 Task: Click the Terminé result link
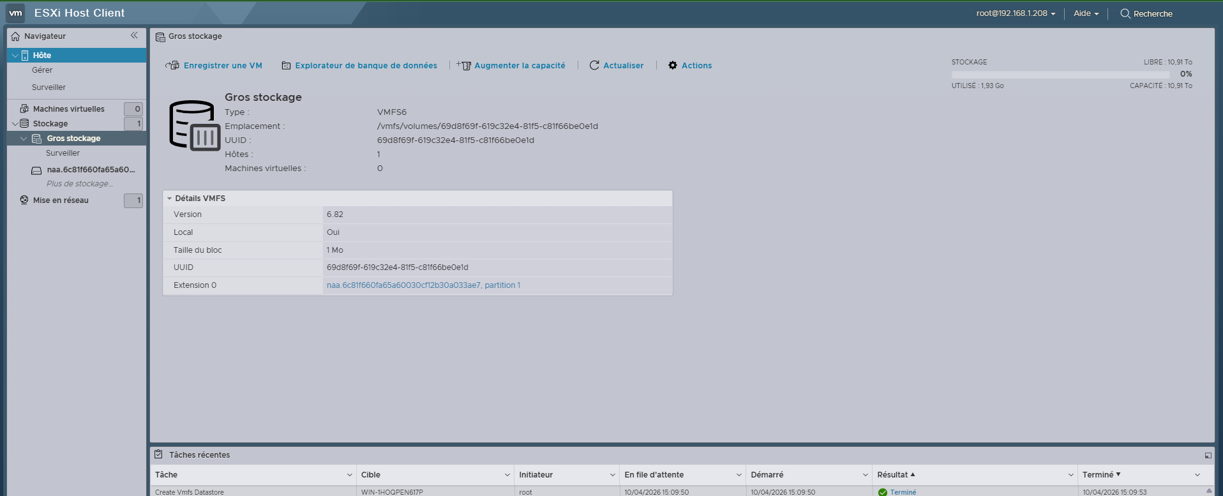click(x=903, y=492)
